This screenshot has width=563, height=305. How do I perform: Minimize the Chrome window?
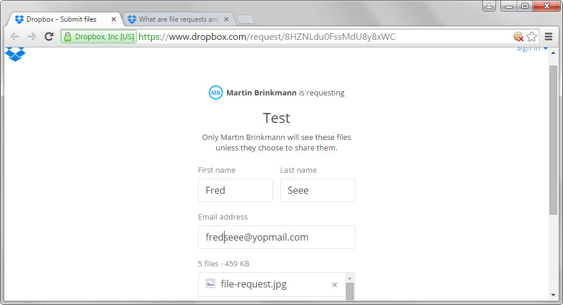tap(509, 6)
